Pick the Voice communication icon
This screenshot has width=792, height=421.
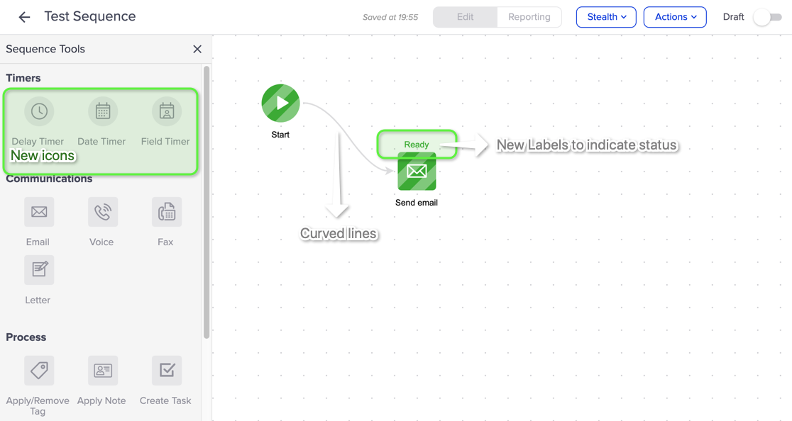[x=102, y=212]
